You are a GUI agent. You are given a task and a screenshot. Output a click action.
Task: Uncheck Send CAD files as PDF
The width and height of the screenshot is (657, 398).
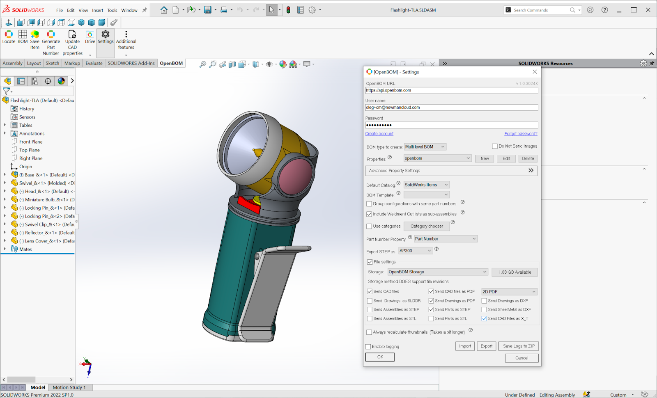point(431,291)
